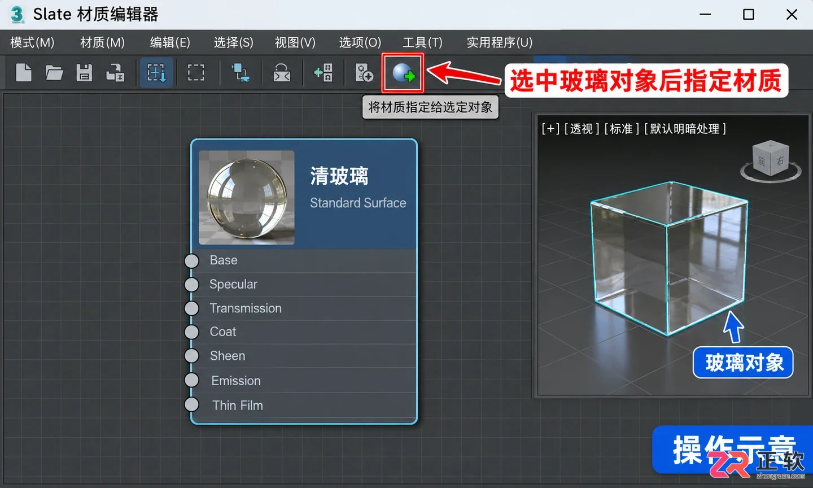
Task: Open the 编辑(E) menu
Action: tap(170, 42)
